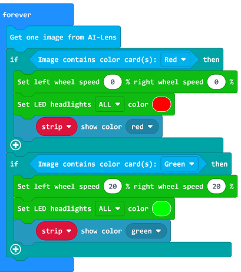Open the 'green' show color dropdown
This screenshot has width=241, height=272.
[146, 231]
